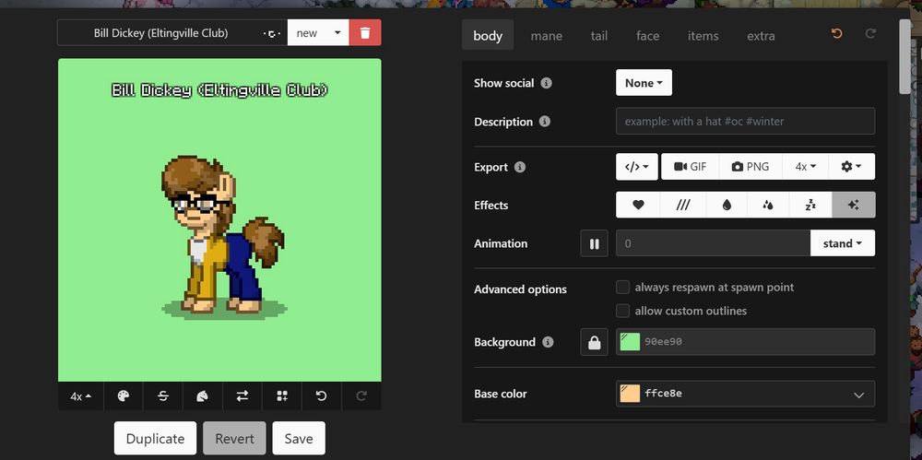Image resolution: width=922 pixels, height=460 pixels.
Task: Open the Description info icon
Action: click(545, 122)
